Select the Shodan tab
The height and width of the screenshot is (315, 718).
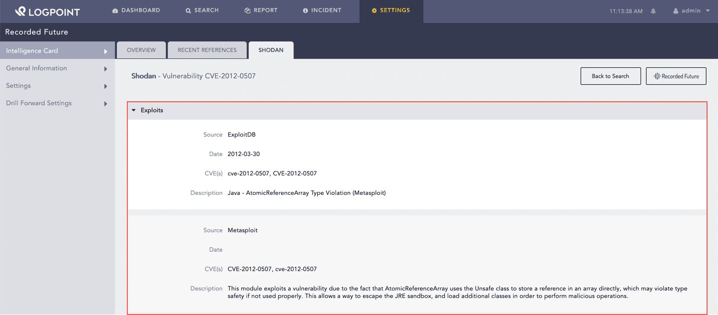tap(271, 50)
